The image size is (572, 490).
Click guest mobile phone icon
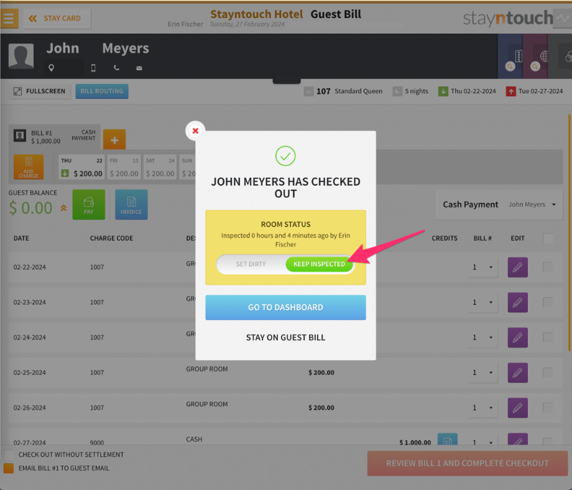click(x=93, y=68)
